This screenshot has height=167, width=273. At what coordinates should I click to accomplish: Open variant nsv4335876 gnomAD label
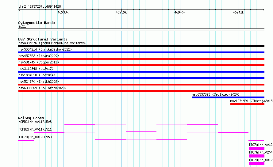point(52,43)
